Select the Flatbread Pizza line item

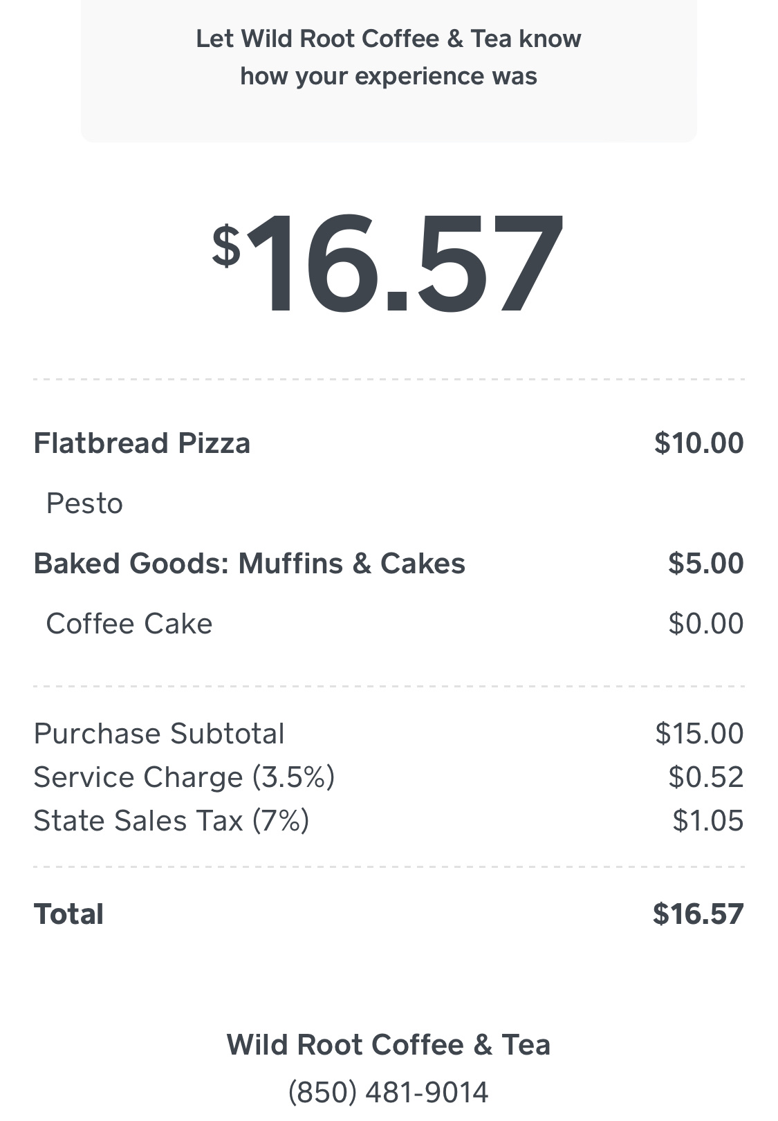pyautogui.click(x=142, y=443)
